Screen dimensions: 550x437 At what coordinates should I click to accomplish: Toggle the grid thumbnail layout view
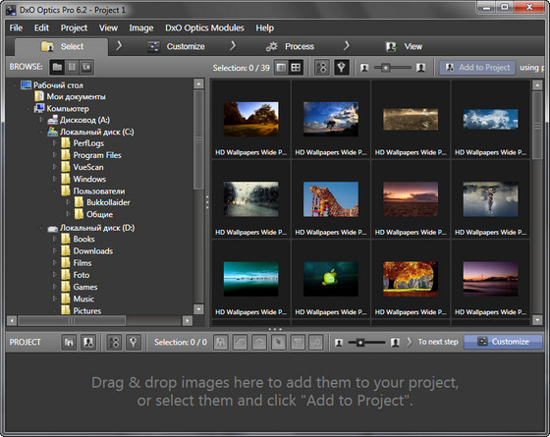coord(296,68)
